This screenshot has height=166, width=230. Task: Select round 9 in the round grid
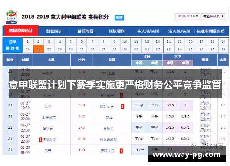[x=114, y=42]
